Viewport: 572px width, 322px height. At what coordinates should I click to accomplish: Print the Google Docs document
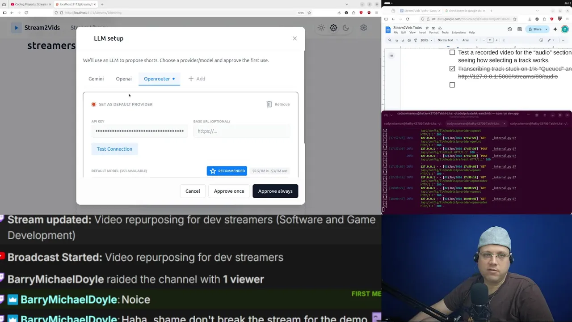[x=409, y=40]
